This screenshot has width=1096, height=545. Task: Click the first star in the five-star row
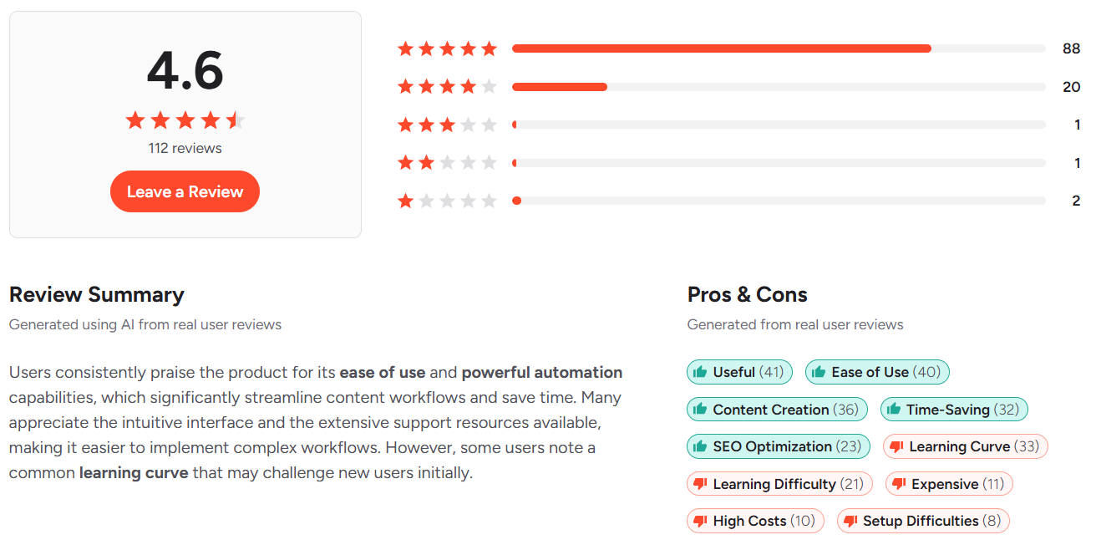[404, 48]
